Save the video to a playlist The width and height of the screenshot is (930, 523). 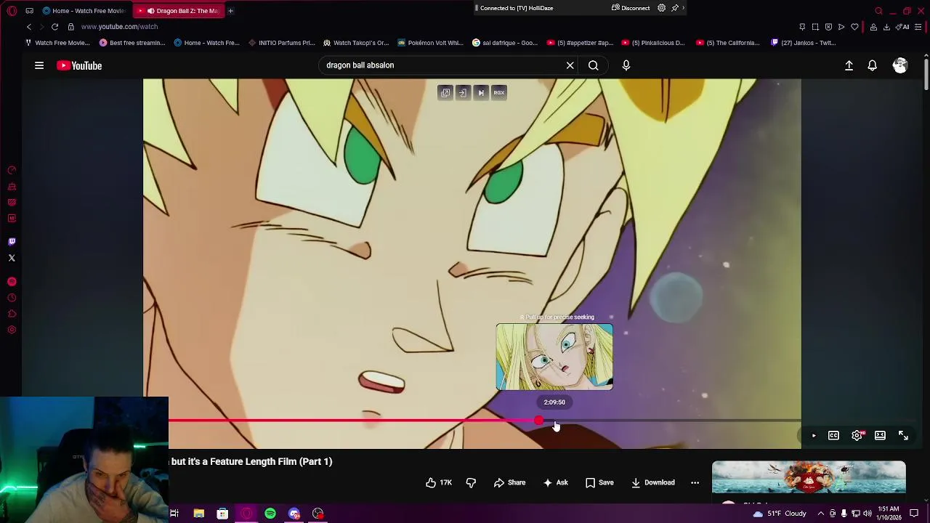[599, 482]
